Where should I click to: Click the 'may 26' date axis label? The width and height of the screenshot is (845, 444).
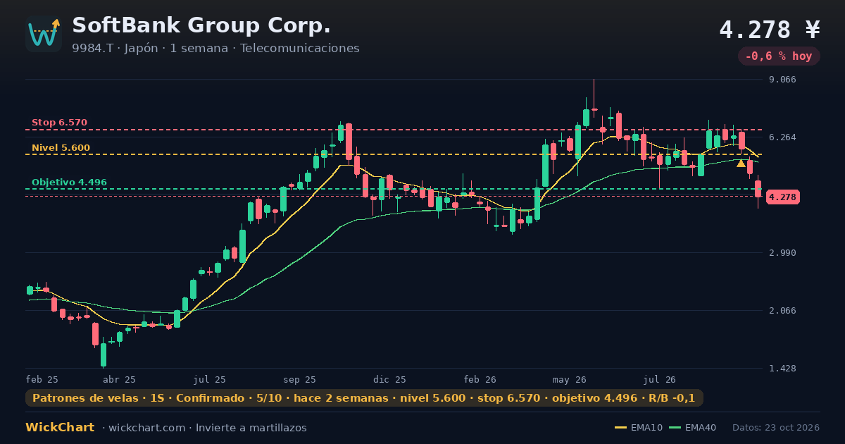tap(570, 379)
